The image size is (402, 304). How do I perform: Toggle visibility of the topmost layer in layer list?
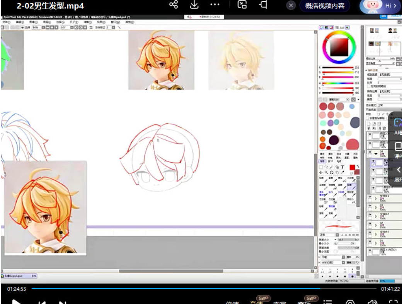370,134
